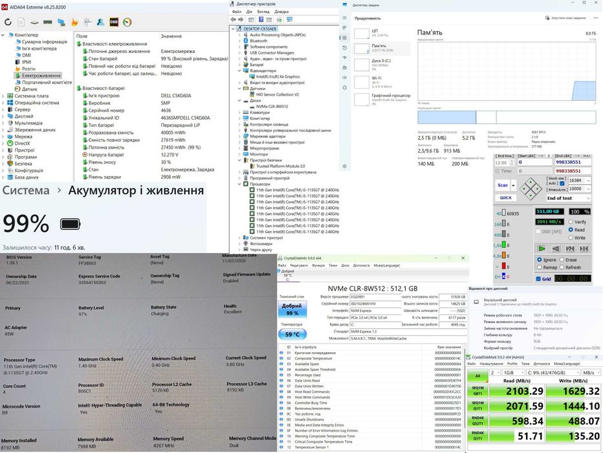
Task: Open Task Manager settings gear icon
Action: (345, 166)
